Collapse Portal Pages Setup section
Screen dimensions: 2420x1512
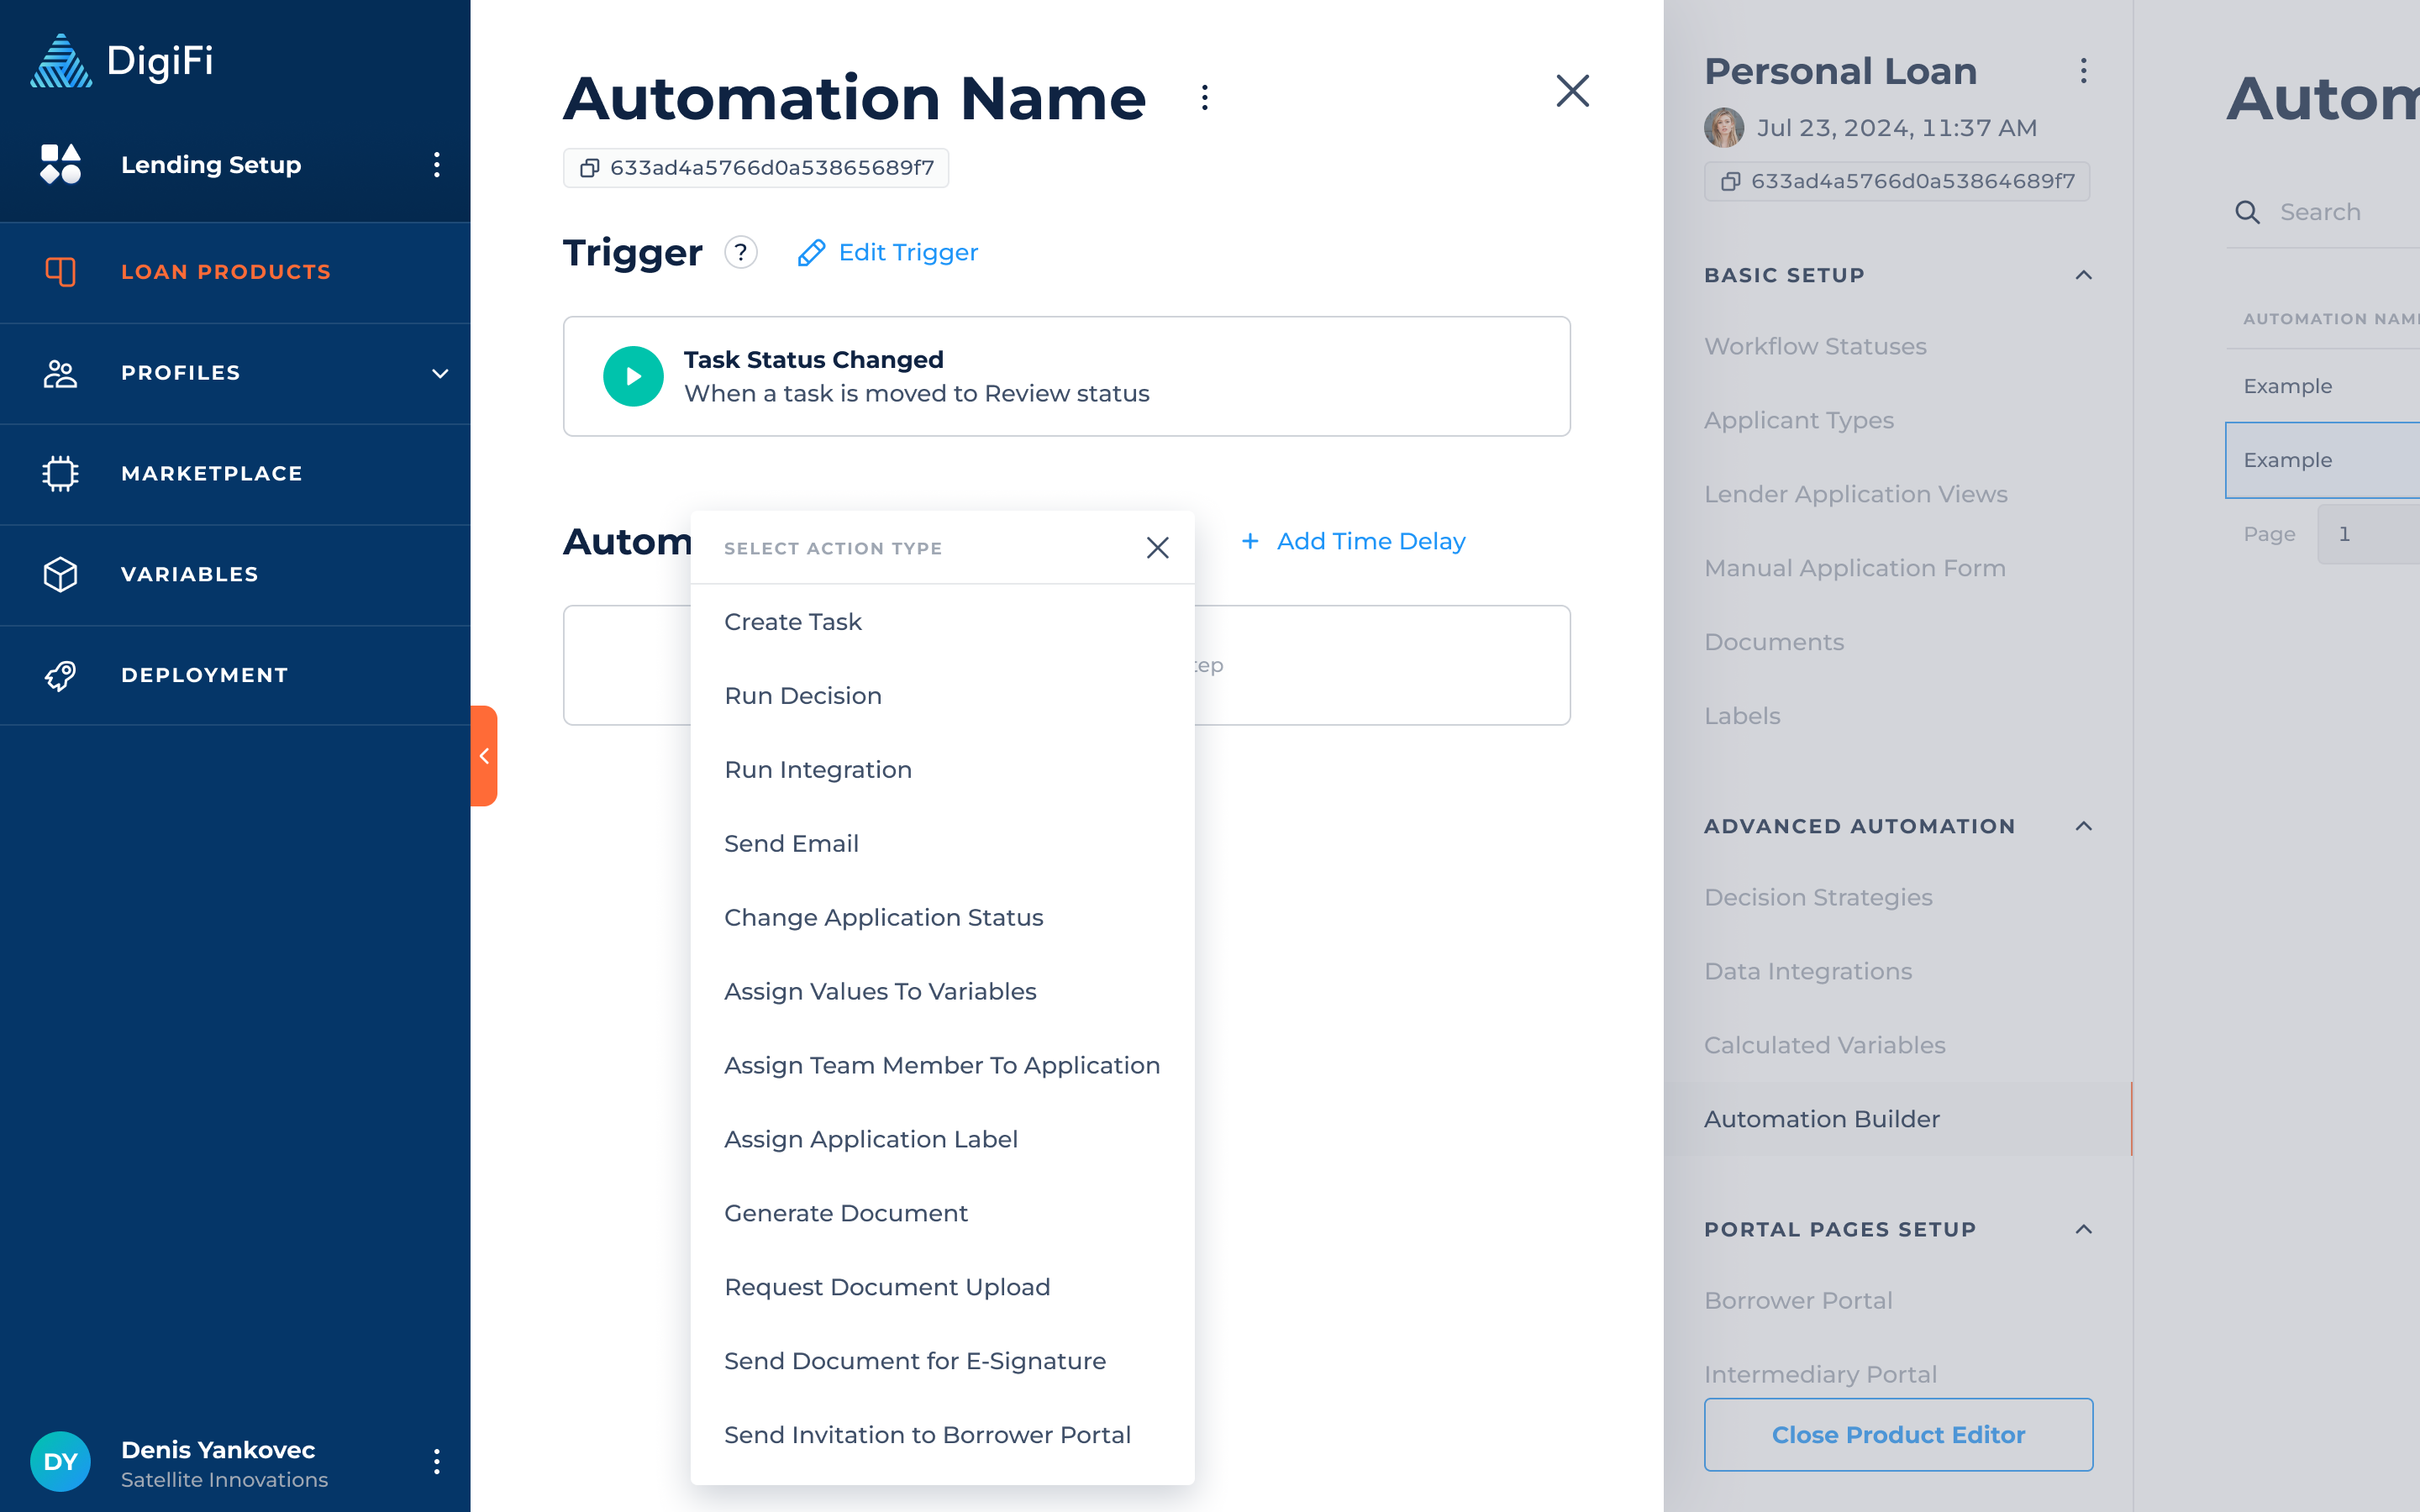point(2083,1229)
